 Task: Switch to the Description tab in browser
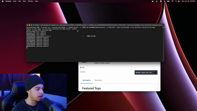(x=87, y=80)
